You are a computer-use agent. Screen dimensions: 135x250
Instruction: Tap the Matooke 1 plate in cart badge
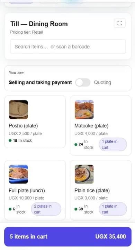click(x=113, y=144)
